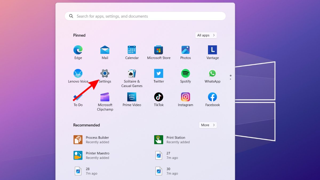Open the Lenovo Vantage app

click(x=213, y=53)
